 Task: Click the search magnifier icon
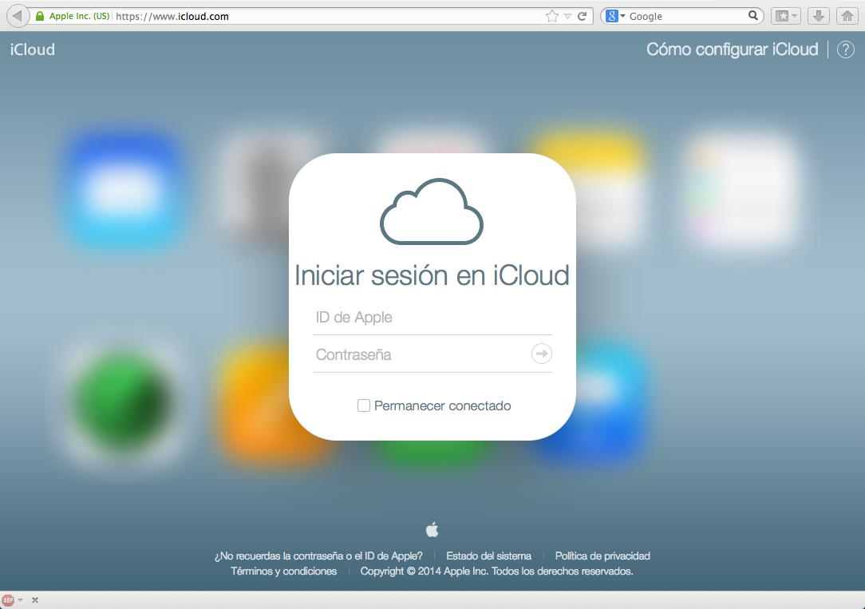point(753,15)
